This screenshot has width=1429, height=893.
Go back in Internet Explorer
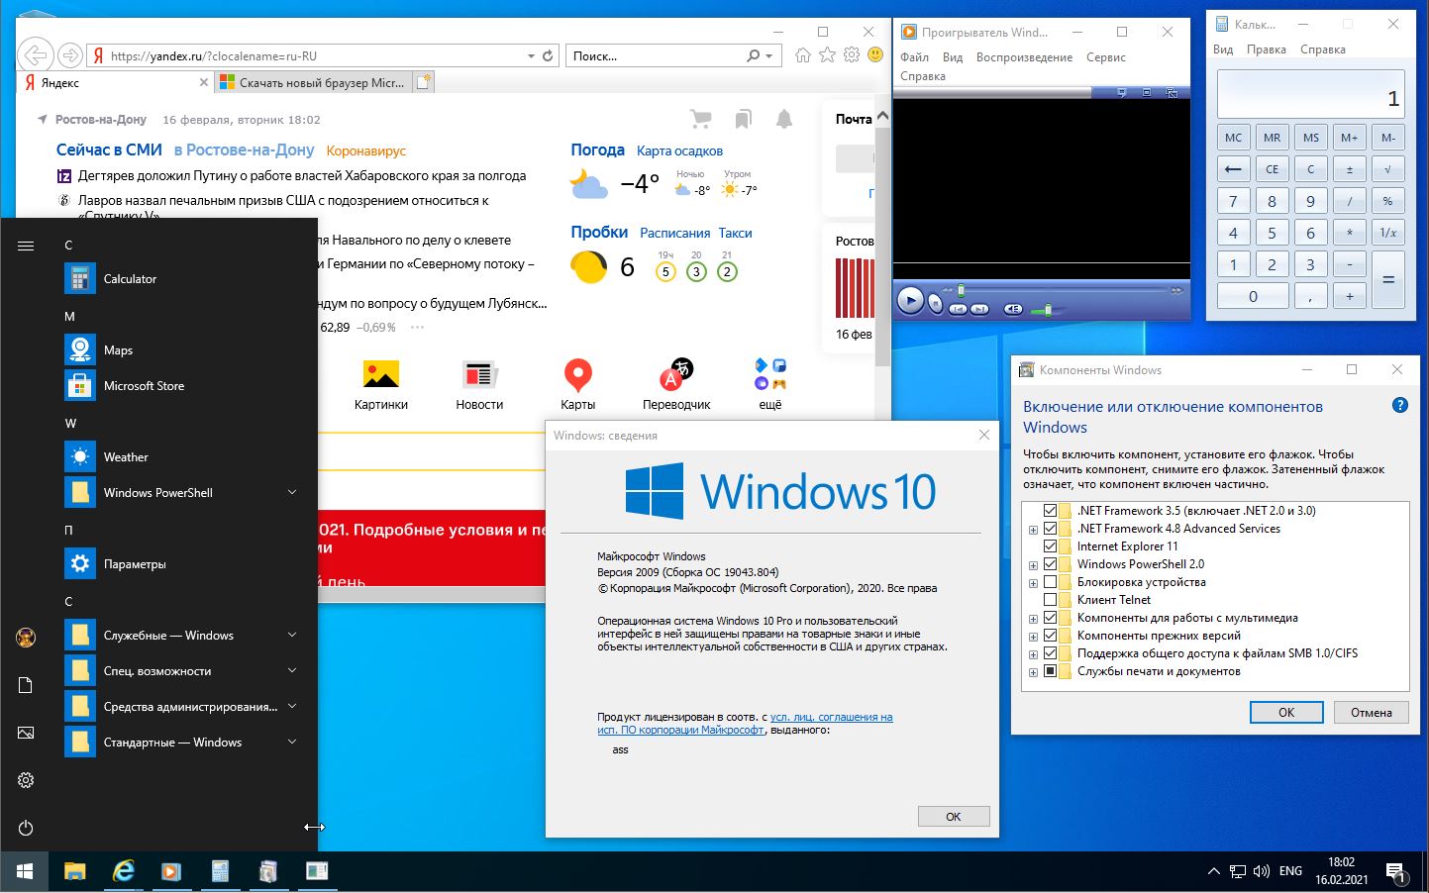(x=36, y=55)
